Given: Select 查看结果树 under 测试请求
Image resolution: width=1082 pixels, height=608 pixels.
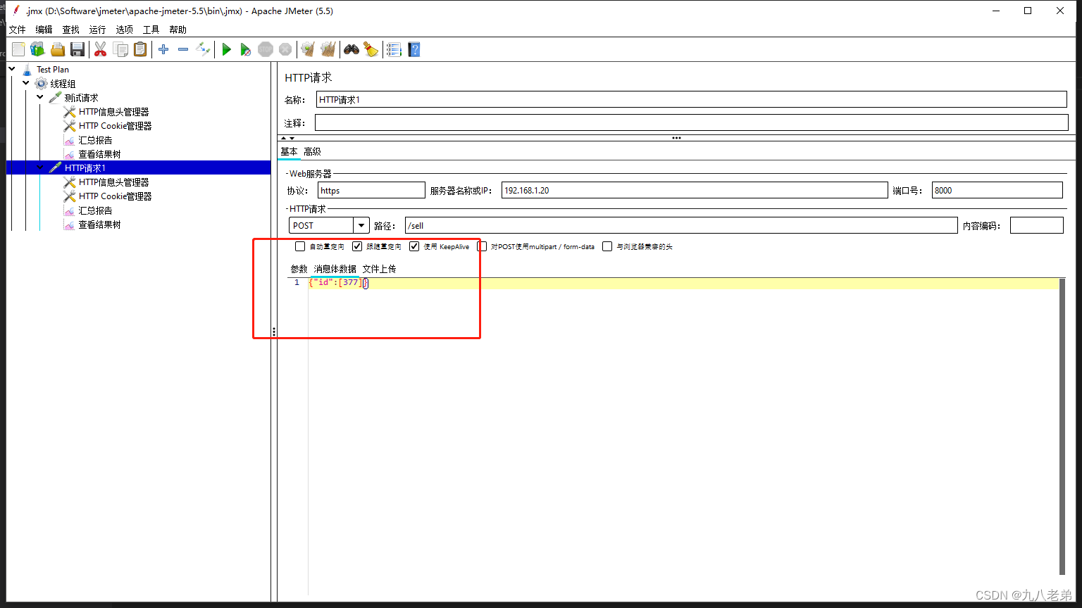Looking at the screenshot, I should [99, 154].
